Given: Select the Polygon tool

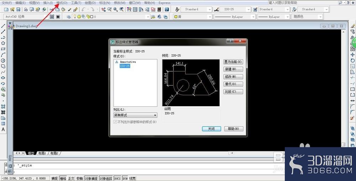Looking at the screenshot, I should 3,43.
